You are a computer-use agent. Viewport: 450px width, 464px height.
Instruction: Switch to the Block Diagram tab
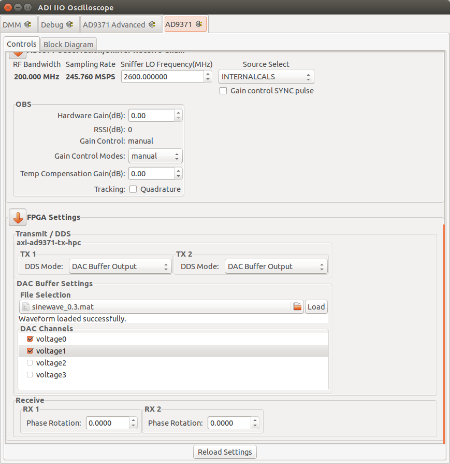click(x=68, y=44)
